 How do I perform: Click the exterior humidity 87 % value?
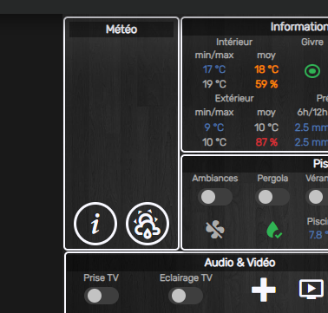(x=266, y=142)
